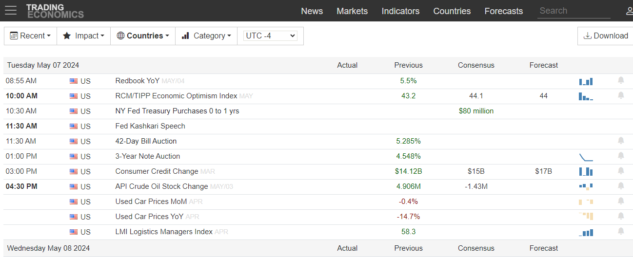Open the Fed Kashkari Speech link
Image resolution: width=633 pixels, height=257 pixels.
coord(150,126)
